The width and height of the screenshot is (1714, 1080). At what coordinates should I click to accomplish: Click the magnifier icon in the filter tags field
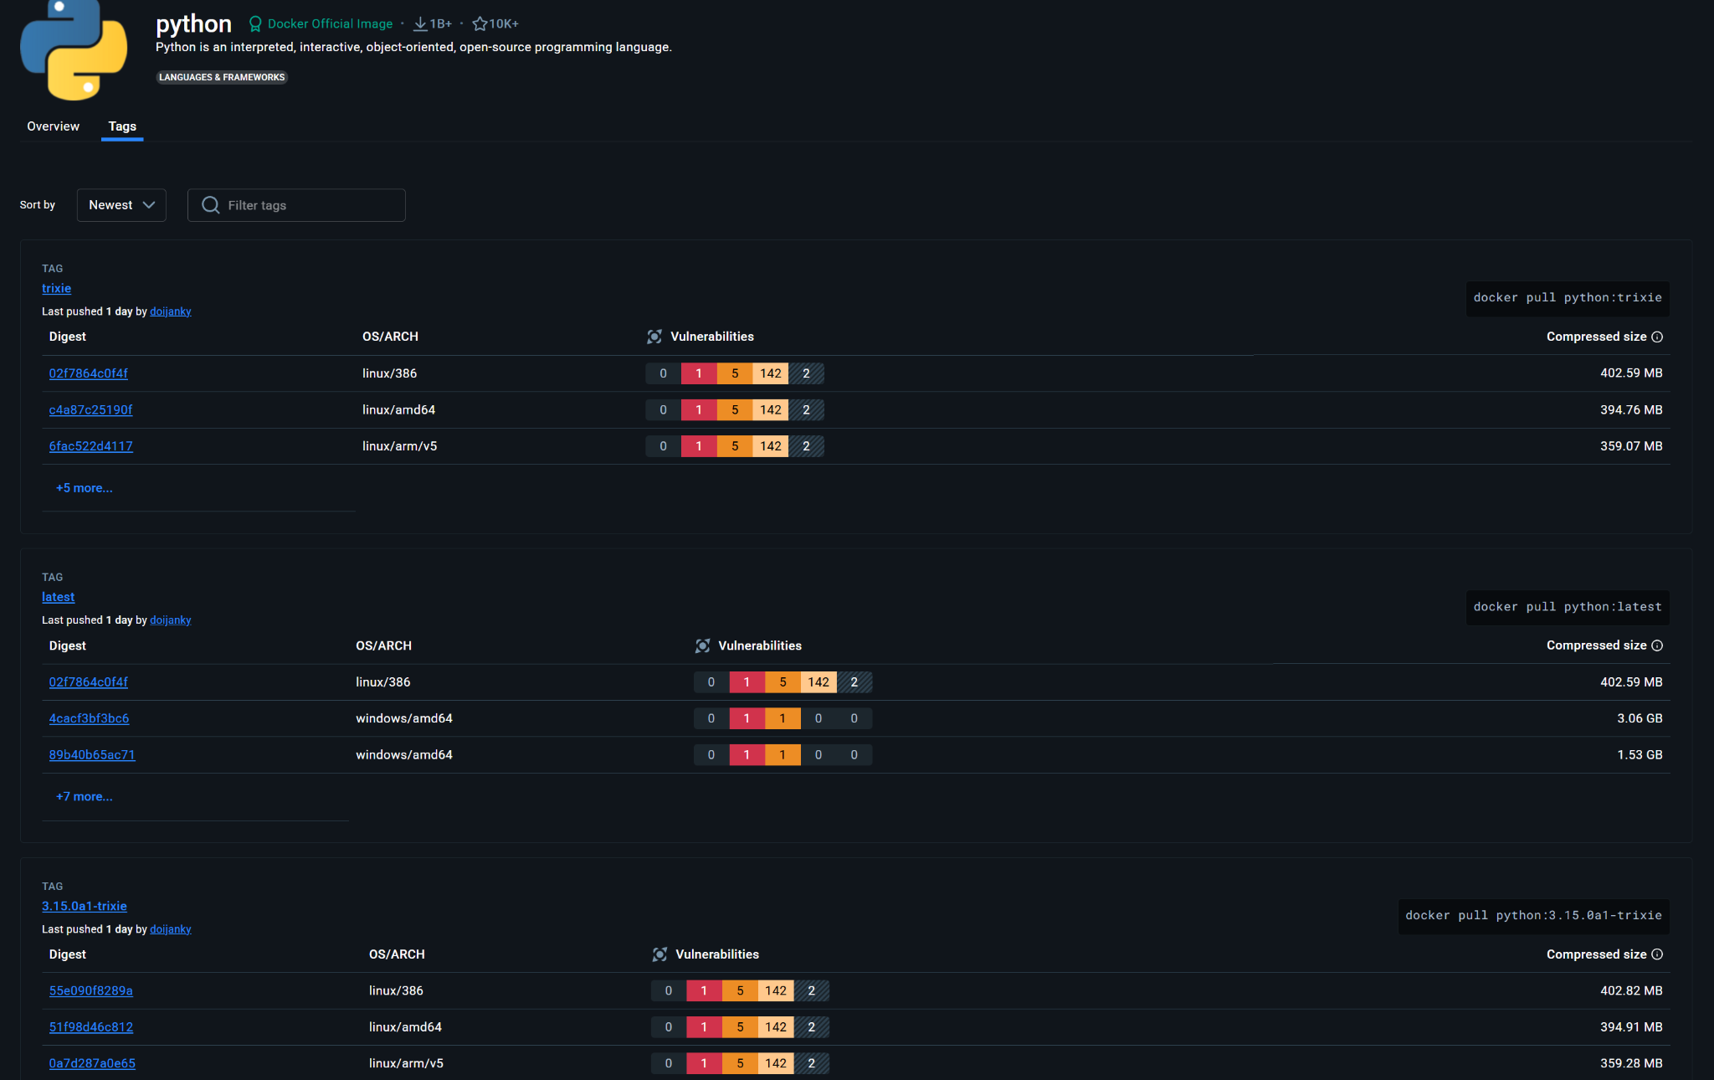(210, 205)
